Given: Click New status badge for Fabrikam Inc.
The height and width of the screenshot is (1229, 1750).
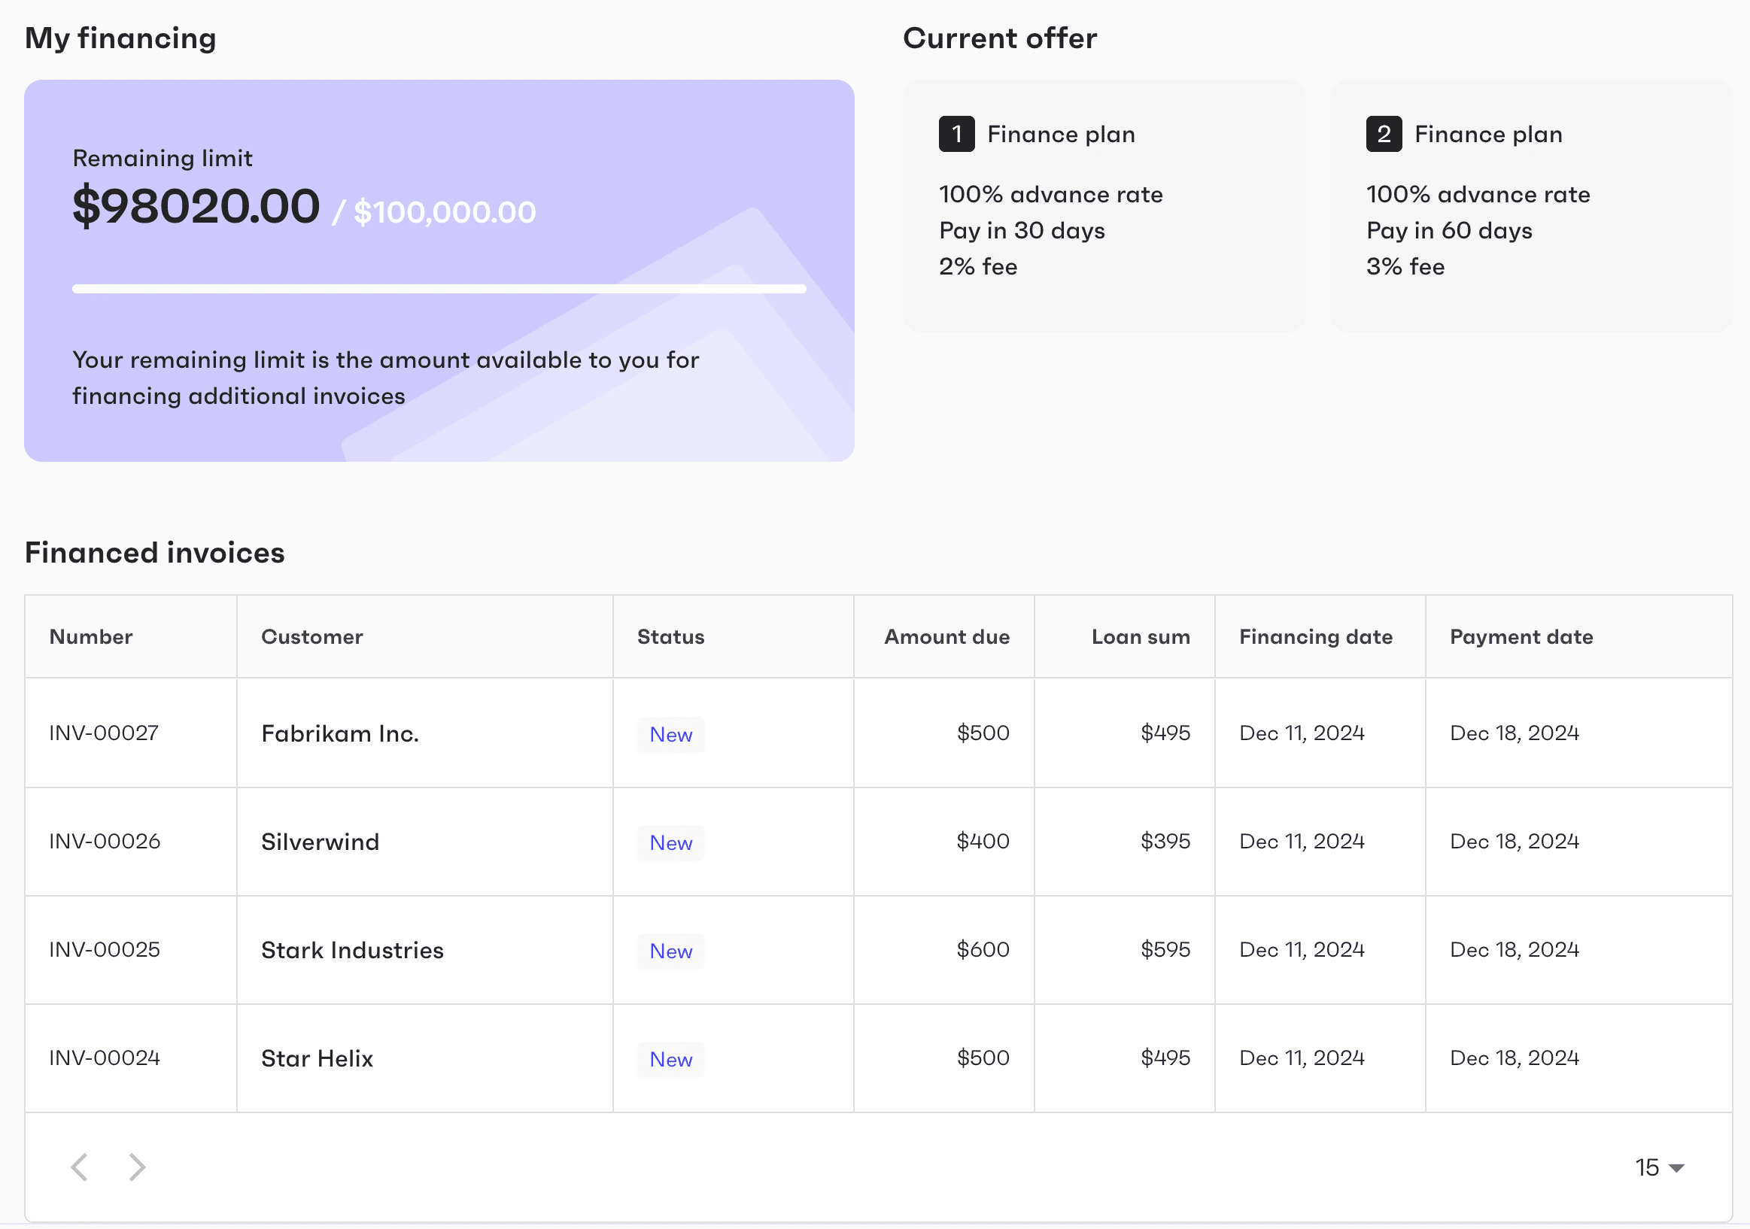Looking at the screenshot, I should 670,735.
